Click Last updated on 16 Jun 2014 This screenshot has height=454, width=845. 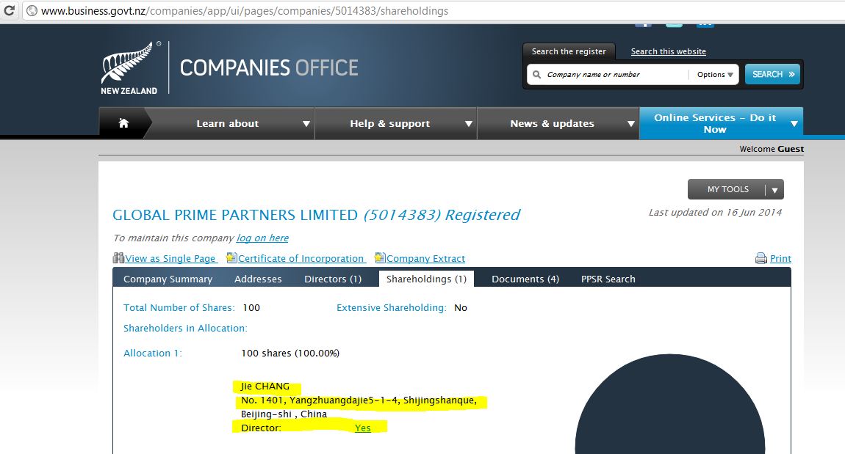coord(715,212)
